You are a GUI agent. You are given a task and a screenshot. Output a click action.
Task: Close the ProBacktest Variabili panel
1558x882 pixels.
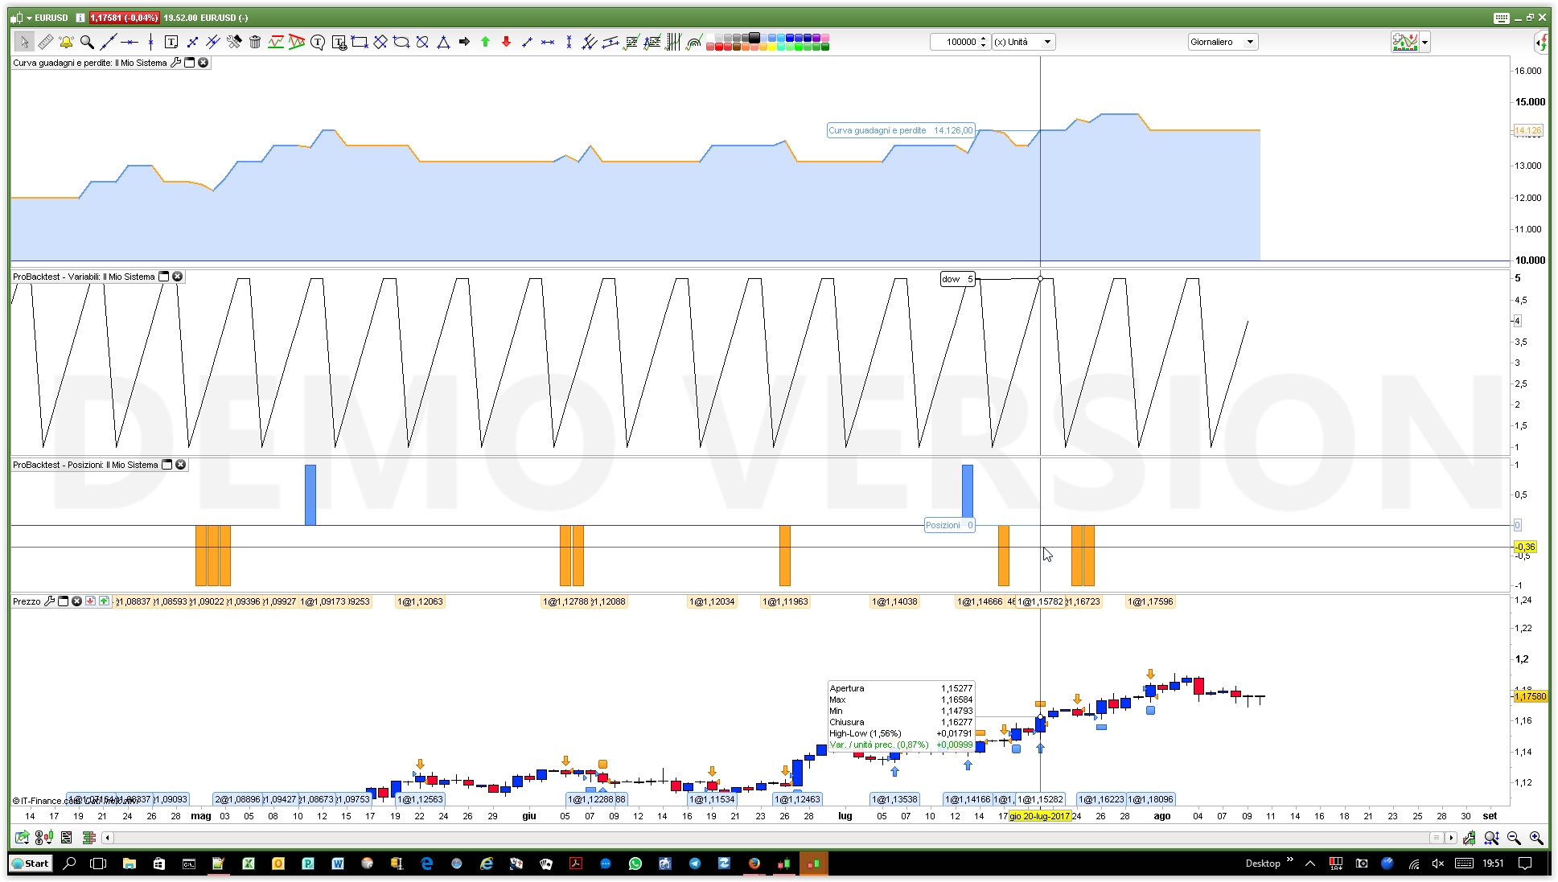coord(178,277)
